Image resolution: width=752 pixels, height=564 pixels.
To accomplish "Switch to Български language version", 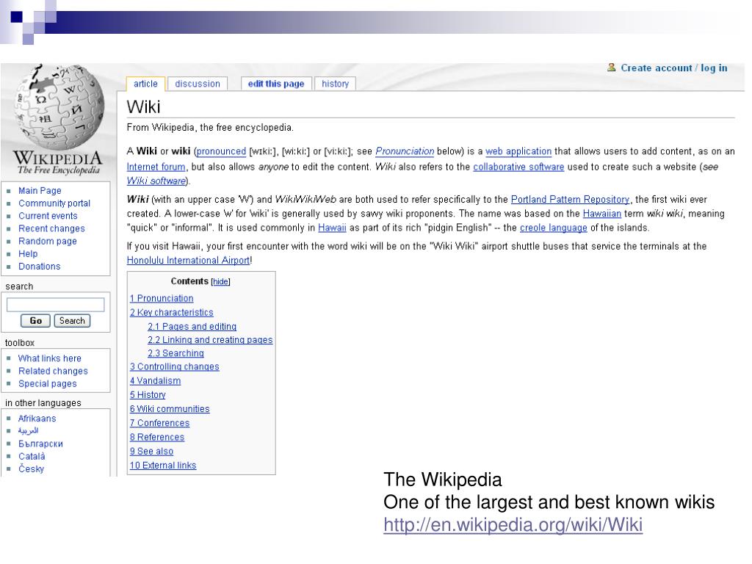I will click(x=40, y=444).
